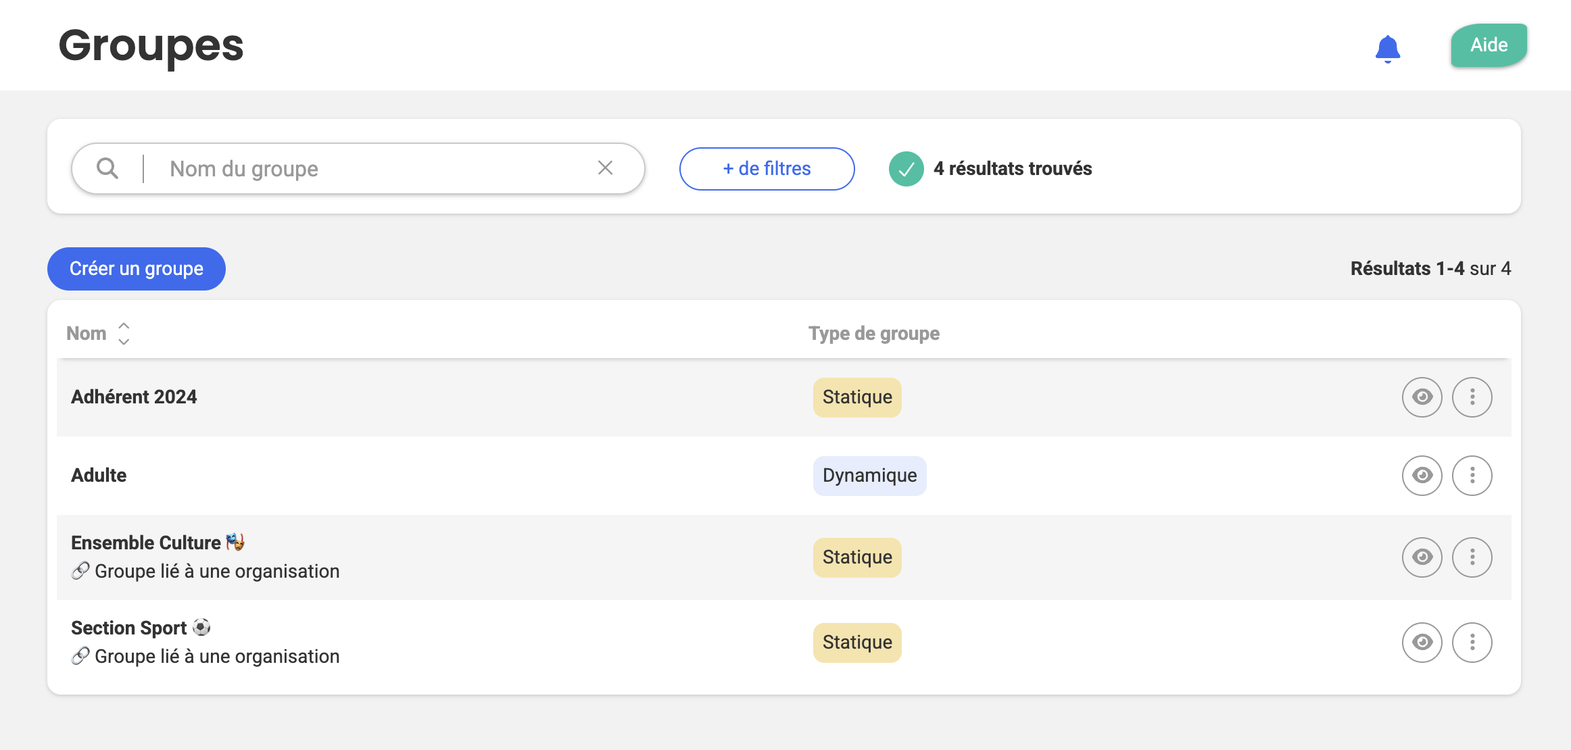Open more options for Section Sport
The width and height of the screenshot is (1571, 750).
click(1472, 643)
